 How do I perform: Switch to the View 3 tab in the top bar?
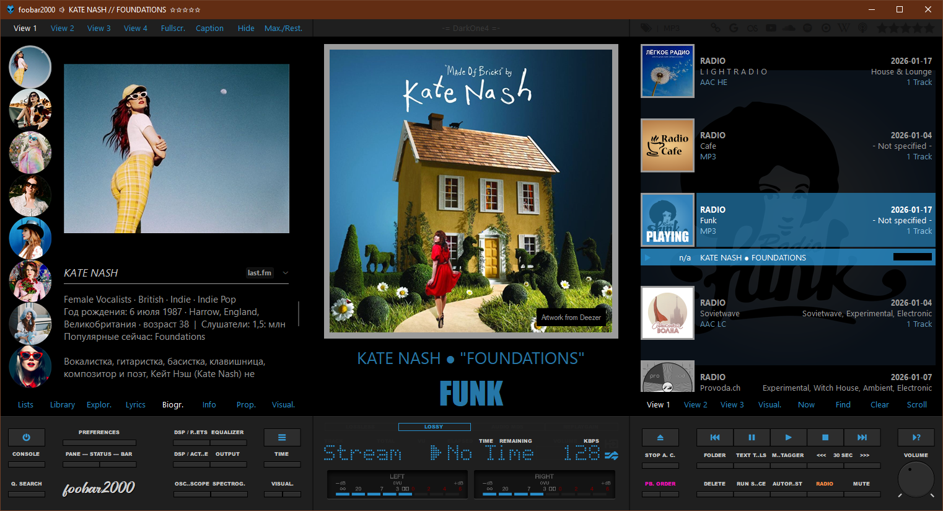click(99, 28)
